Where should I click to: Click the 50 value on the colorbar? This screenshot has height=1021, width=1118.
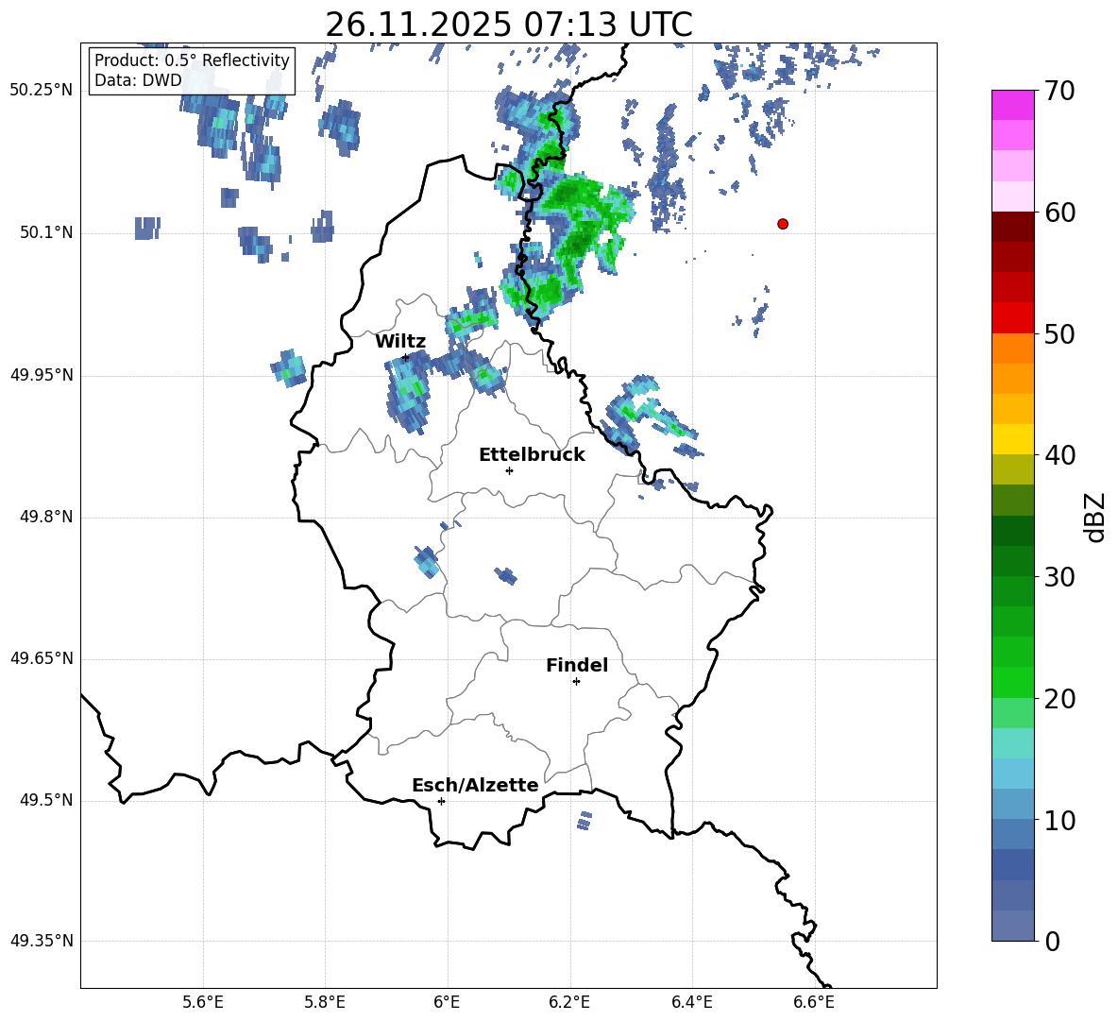pos(1059,333)
